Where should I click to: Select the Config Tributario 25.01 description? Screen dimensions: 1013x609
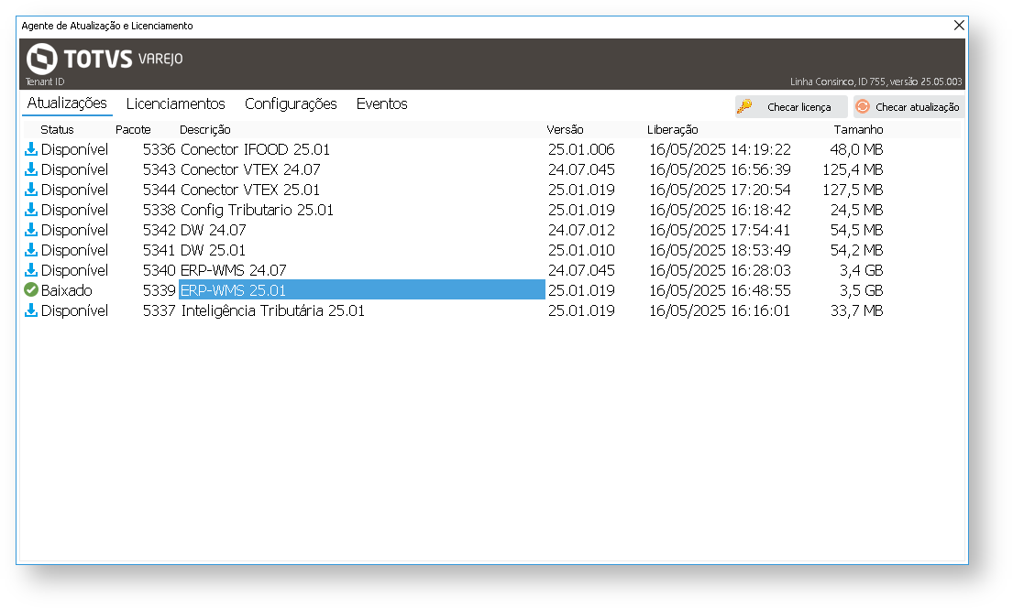257,210
